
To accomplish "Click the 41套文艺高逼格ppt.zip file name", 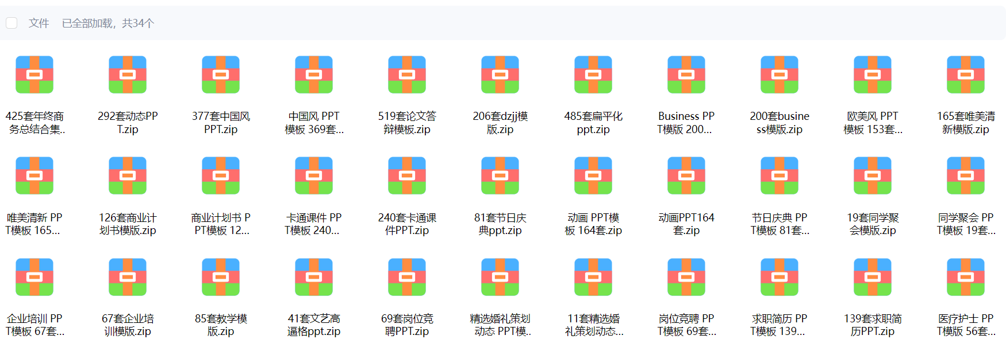I will click(314, 325).
